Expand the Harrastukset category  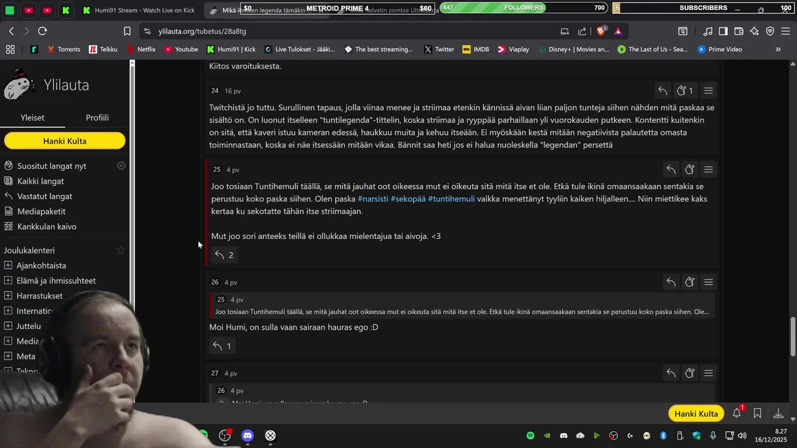pyautogui.click(x=8, y=296)
